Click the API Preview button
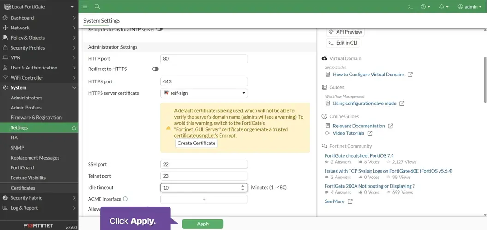The width and height of the screenshot is (487, 230). click(x=345, y=32)
